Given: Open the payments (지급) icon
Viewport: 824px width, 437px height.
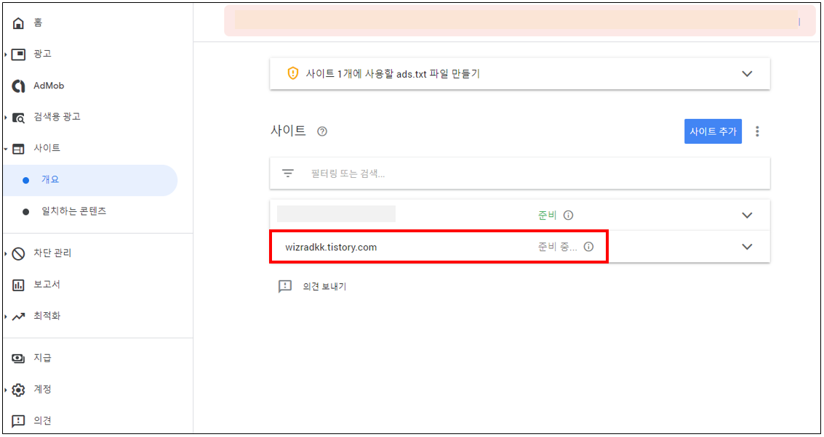Looking at the screenshot, I should pos(18,359).
